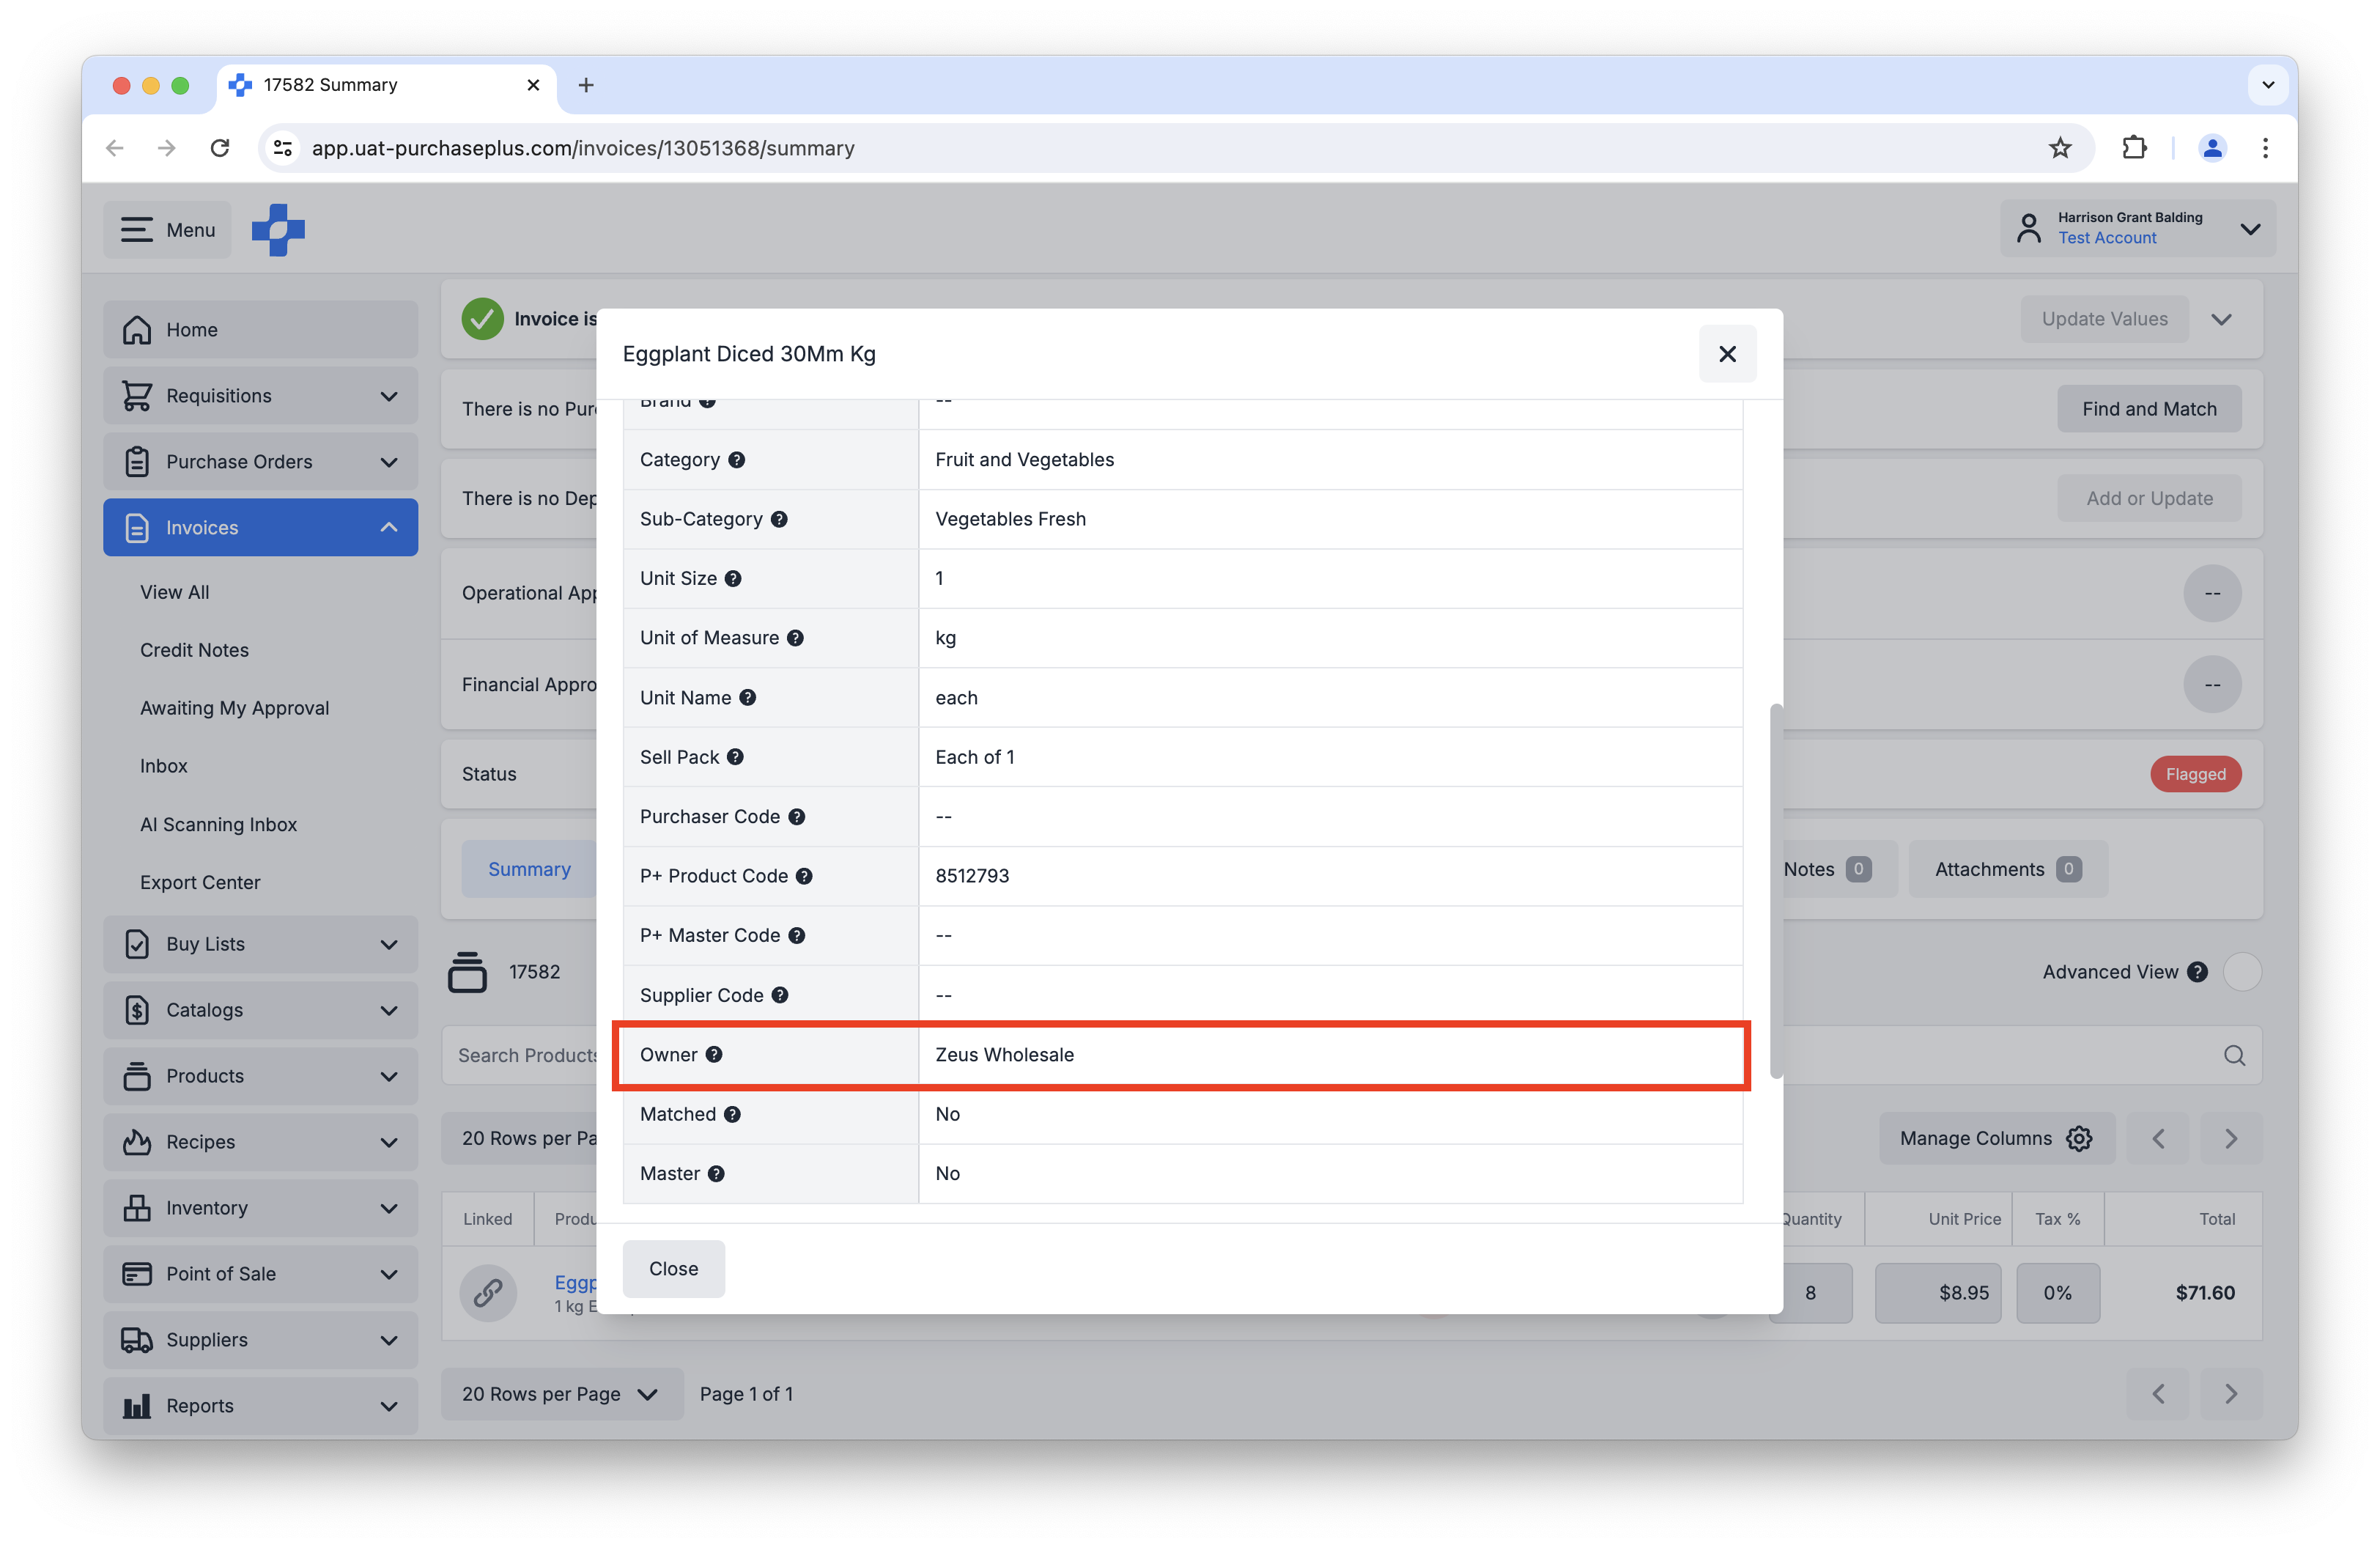This screenshot has width=2380, height=1548.
Task: Open the bottom 20 Rows per Page dropdown
Action: tap(562, 1395)
